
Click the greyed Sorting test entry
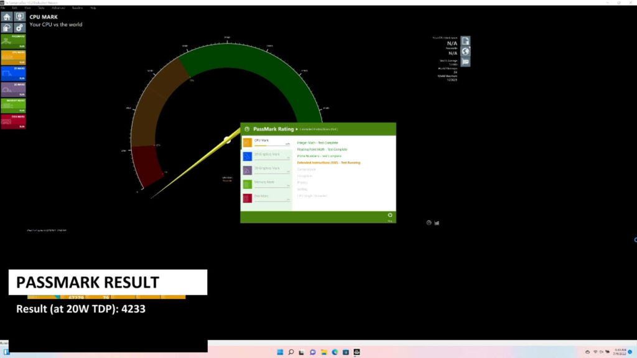[x=302, y=189]
